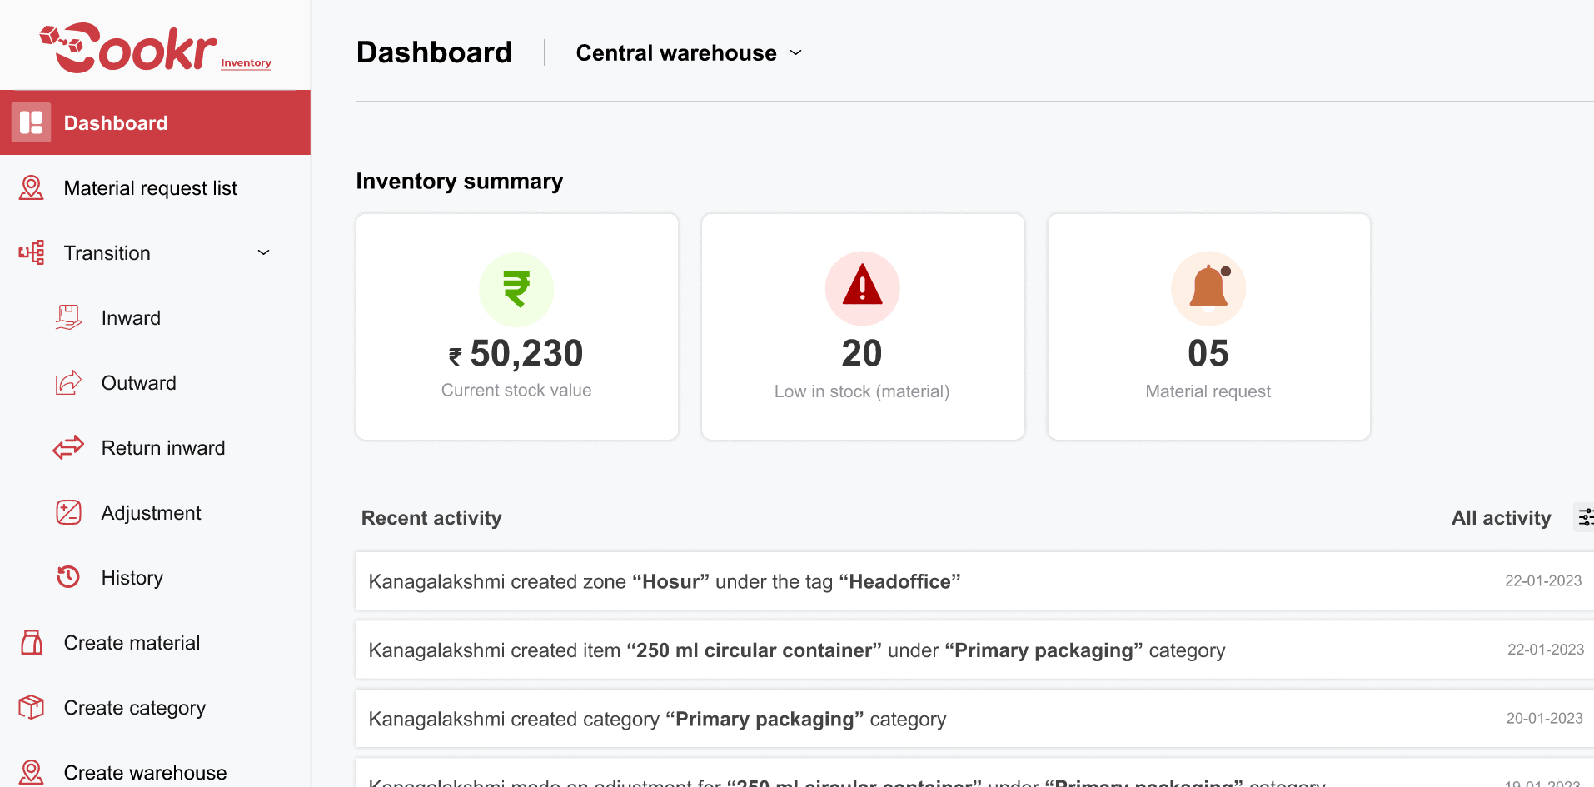Collapse the Transition submenu chevron
Image resolution: width=1594 pixels, height=787 pixels.
click(264, 252)
